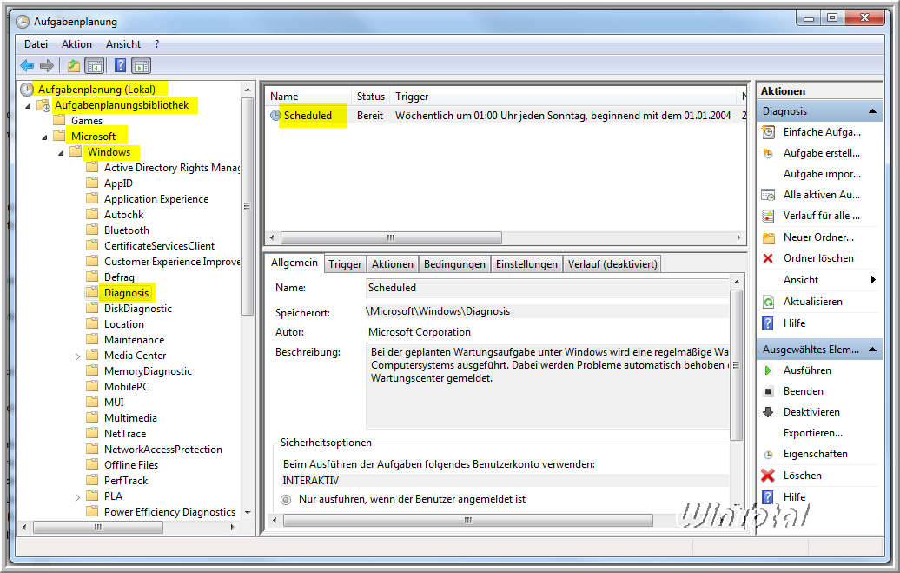Click Eigenschaften in the actions panel

pos(815,454)
